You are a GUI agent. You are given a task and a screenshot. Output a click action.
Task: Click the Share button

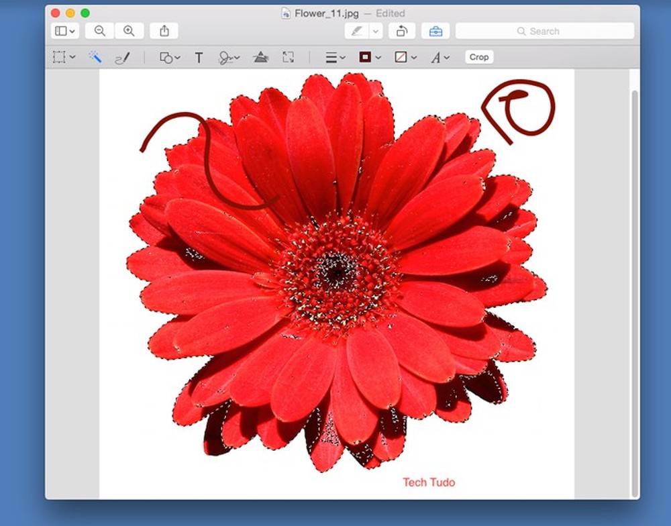click(x=163, y=31)
